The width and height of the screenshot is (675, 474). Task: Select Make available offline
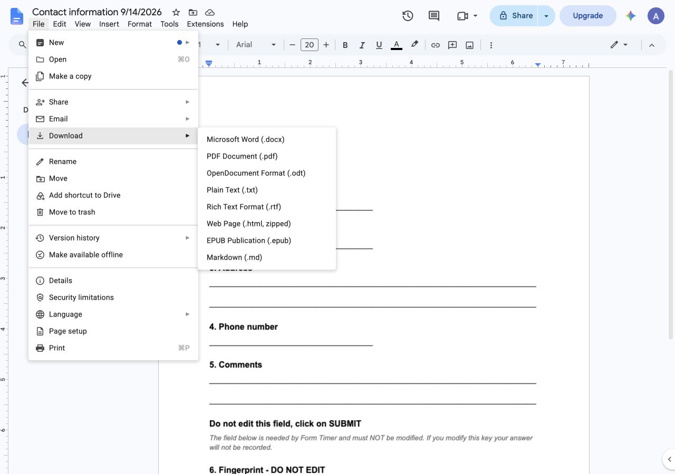click(113, 255)
